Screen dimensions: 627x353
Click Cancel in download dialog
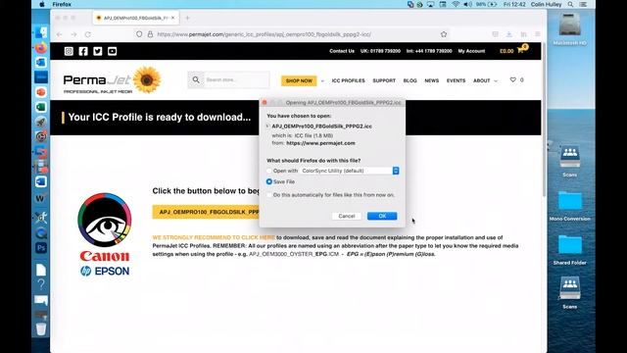pyautogui.click(x=347, y=216)
